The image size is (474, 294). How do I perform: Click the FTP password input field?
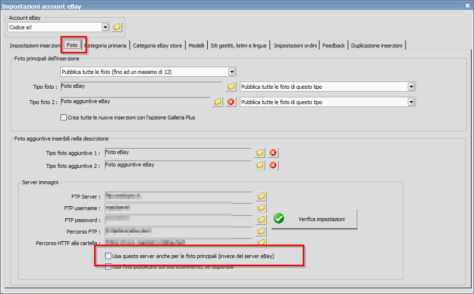(x=178, y=220)
